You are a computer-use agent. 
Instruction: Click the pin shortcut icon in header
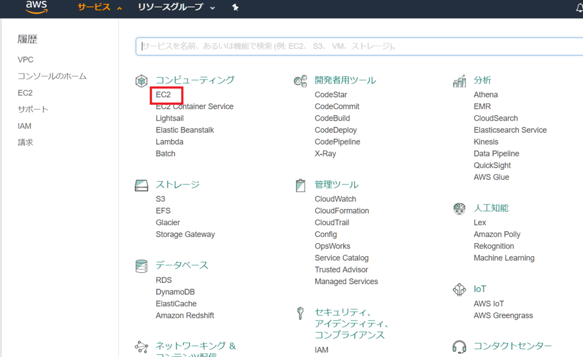(235, 7)
